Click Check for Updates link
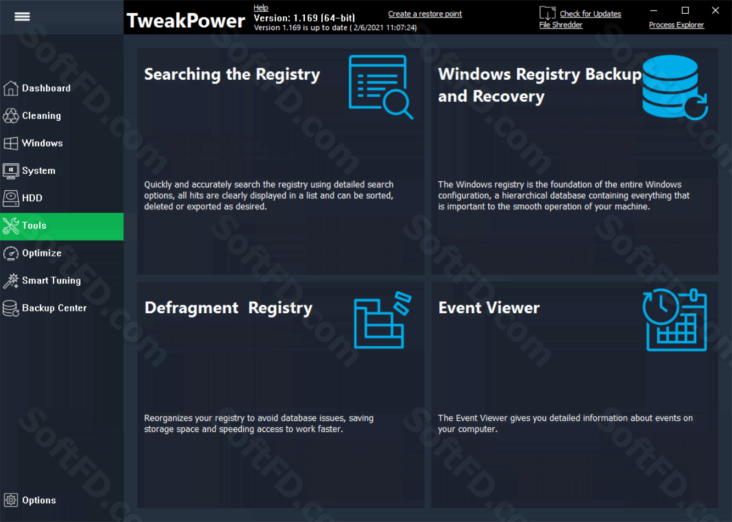The width and height of the screenshot is (732, 522). point(590,14)
